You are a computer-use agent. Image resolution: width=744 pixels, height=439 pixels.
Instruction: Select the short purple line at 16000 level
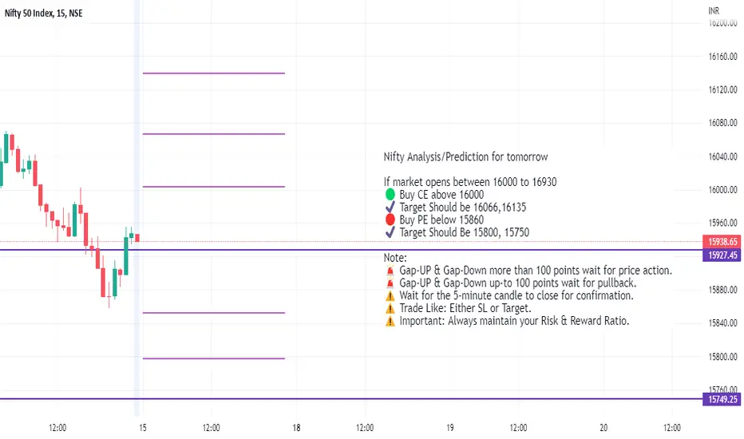pyautogui.click(x=213, y=187)
